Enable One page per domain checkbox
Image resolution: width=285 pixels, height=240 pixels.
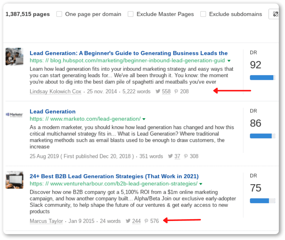tap(59, 14)
